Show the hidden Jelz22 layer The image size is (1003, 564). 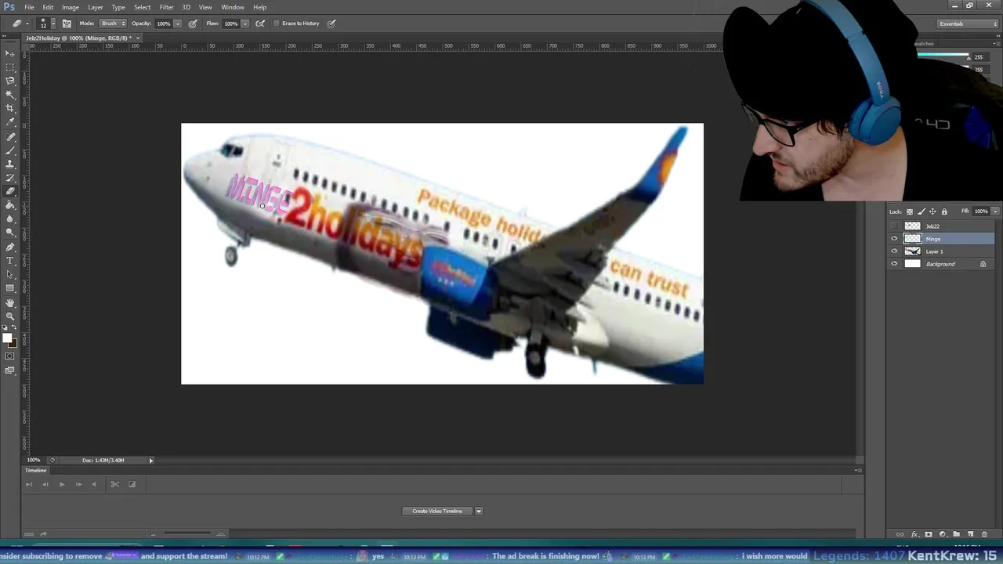pos(894,226)
